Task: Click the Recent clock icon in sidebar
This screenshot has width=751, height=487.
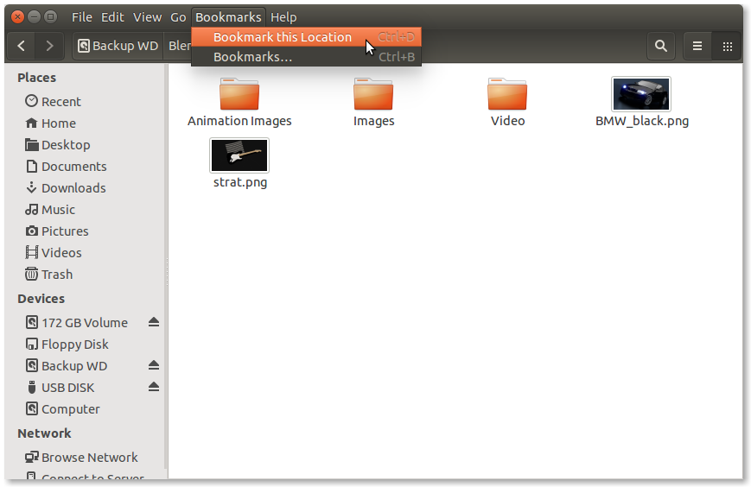Action: click(32, 101)
